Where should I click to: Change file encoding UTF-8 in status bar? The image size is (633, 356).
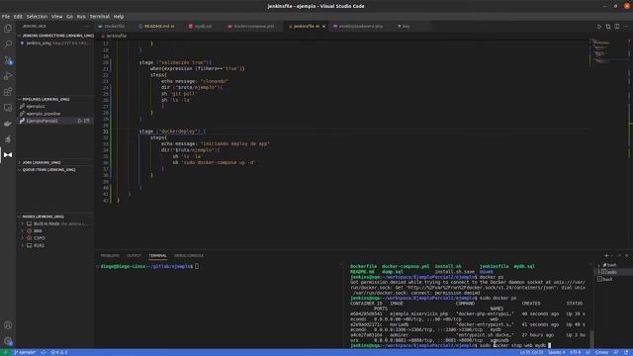pos(576,352)
